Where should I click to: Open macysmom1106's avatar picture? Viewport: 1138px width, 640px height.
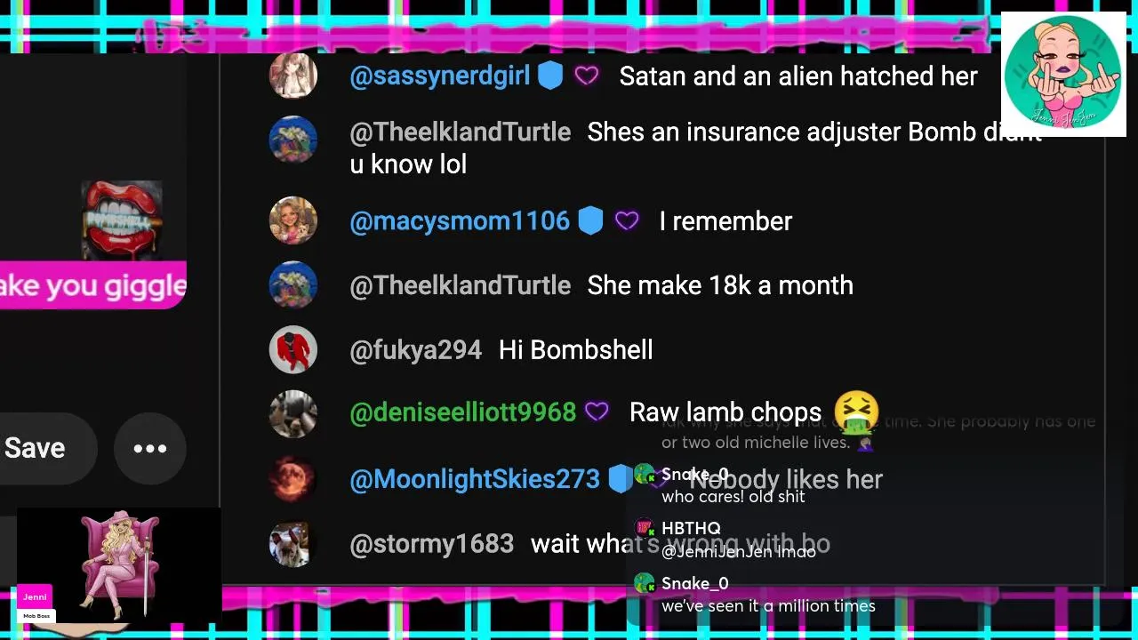pos(293,220)
